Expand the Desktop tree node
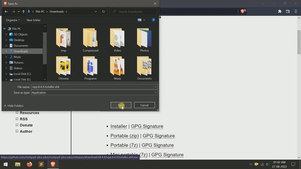This screenshot has width=301, height=169. point(6,40)
